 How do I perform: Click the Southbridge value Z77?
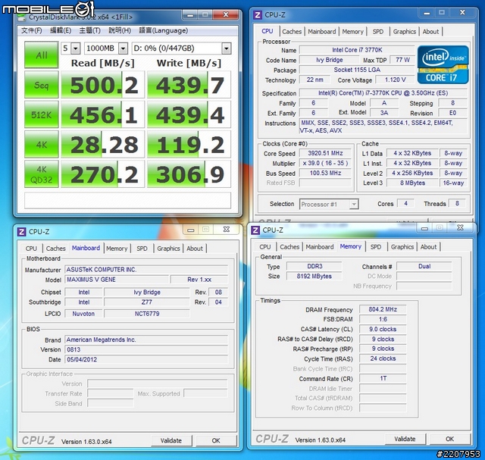coord(146,302)
